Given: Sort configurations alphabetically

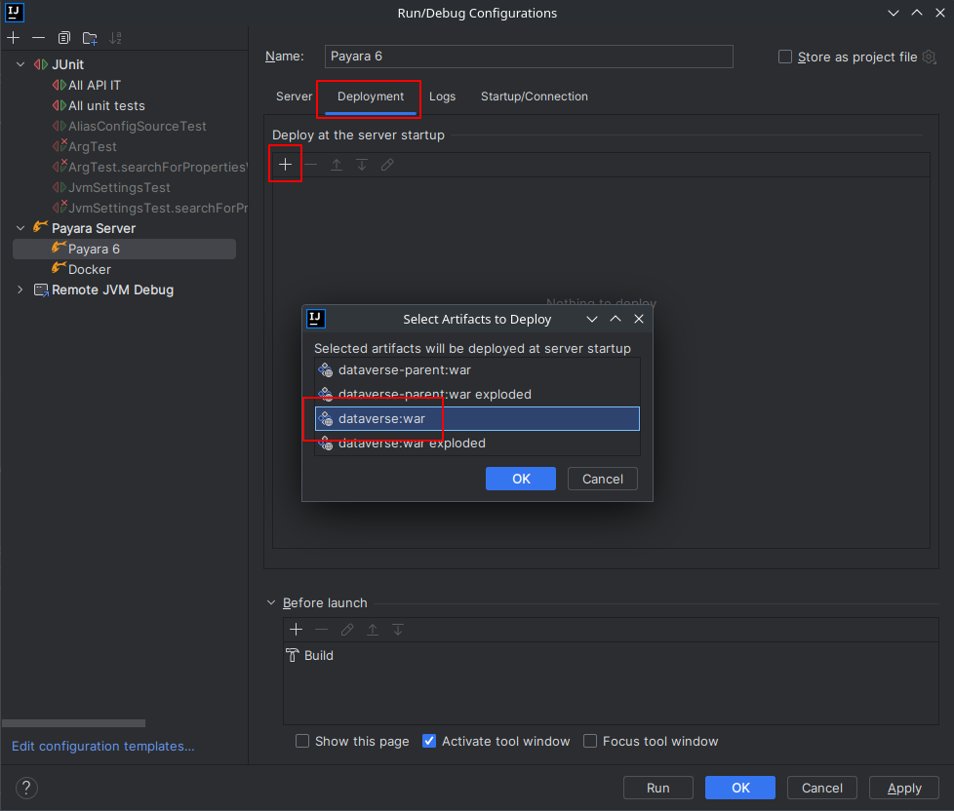Looking at the screenshot, I should [x=116, y=37].
